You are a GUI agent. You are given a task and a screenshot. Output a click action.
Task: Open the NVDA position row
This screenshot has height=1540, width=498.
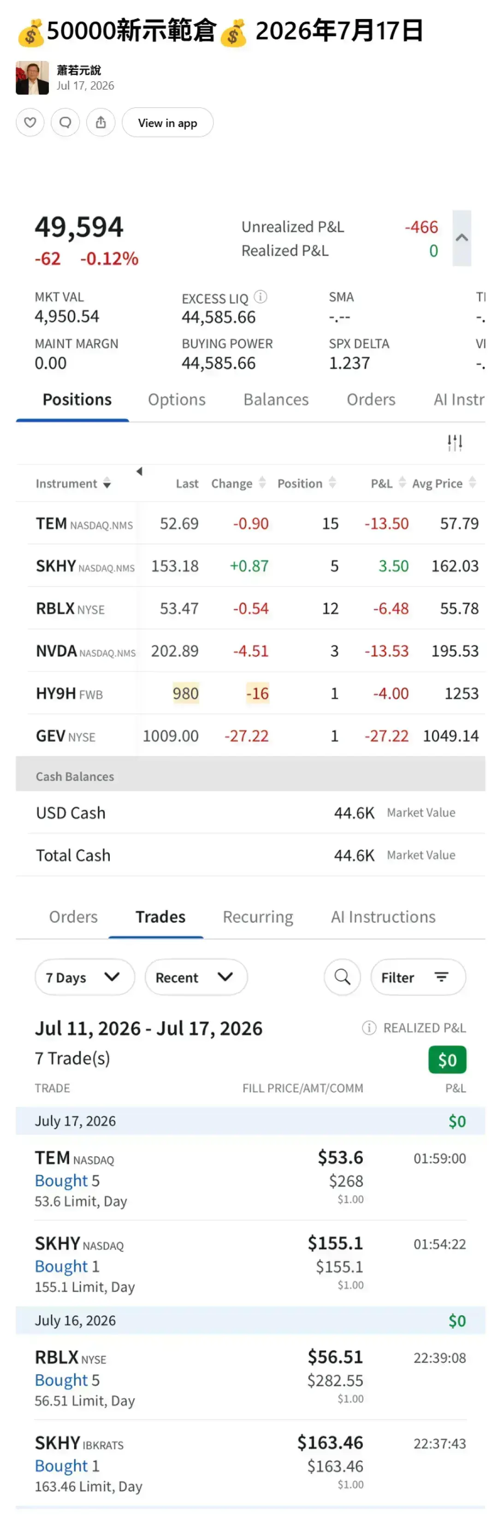[256, 650]
